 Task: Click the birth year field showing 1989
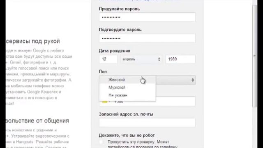pos(180,59)
